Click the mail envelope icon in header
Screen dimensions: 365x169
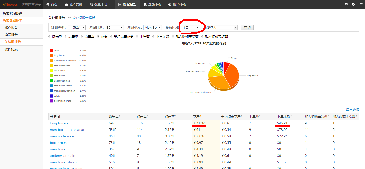coord(346,4)
